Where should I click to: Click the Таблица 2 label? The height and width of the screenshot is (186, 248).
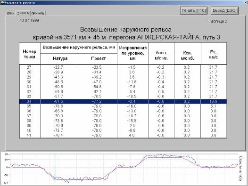click(x=218, y=21)
